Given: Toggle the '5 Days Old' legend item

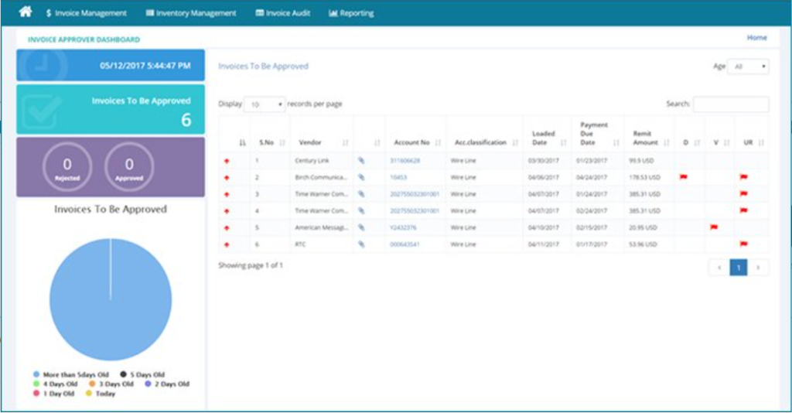Looking at the screenshot, I should 143,374.
